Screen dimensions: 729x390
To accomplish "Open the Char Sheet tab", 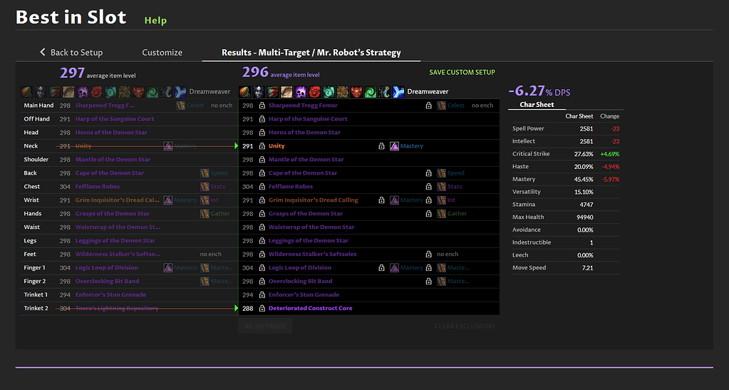I will click(537, 105).
